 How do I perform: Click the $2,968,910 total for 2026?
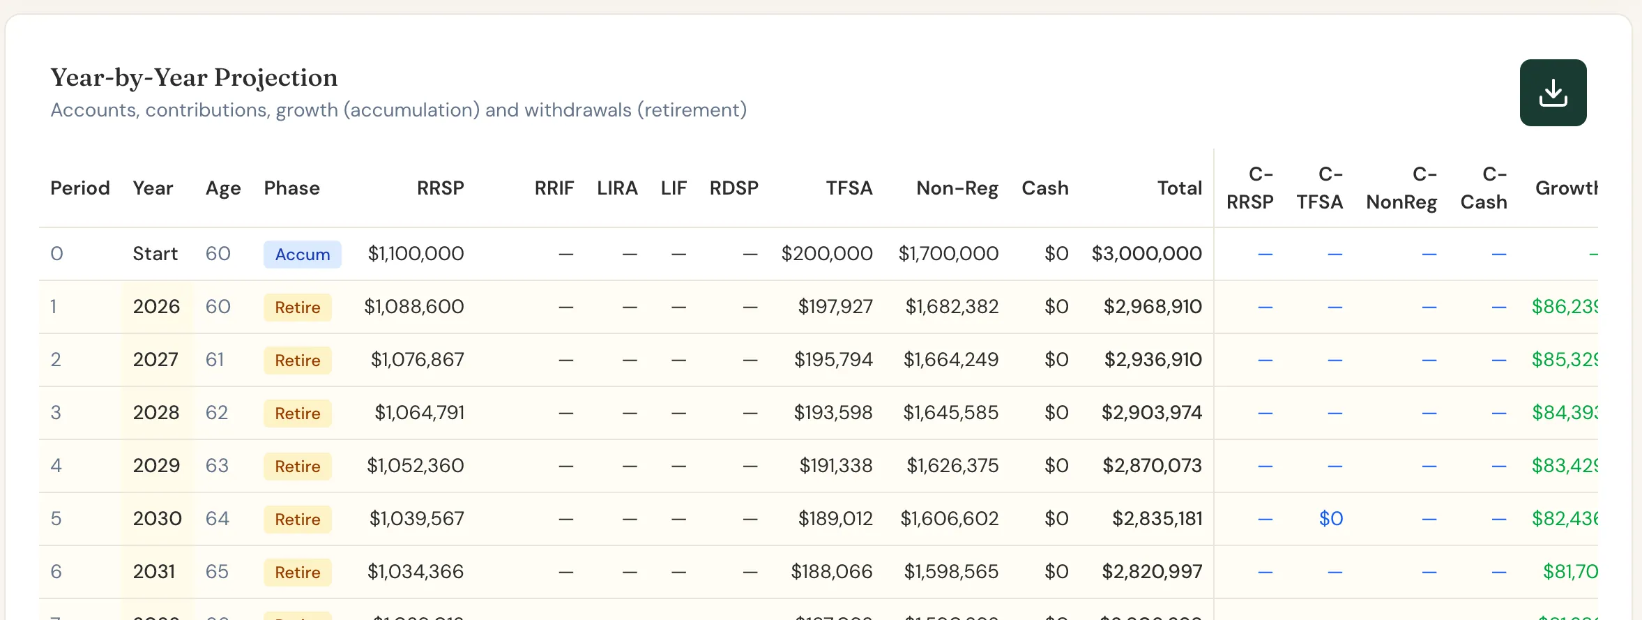tap(1153, 307)
